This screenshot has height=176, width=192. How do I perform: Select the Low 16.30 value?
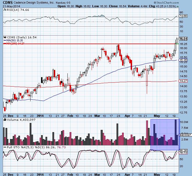(x=100, y=6)
